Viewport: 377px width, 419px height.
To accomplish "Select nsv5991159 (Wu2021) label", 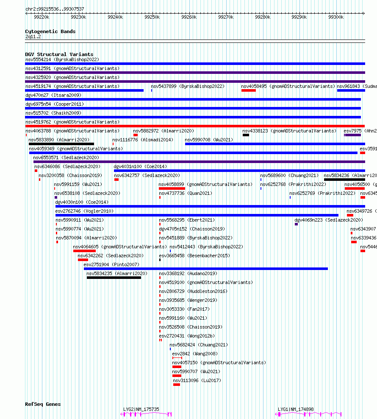I will (78, 184).
